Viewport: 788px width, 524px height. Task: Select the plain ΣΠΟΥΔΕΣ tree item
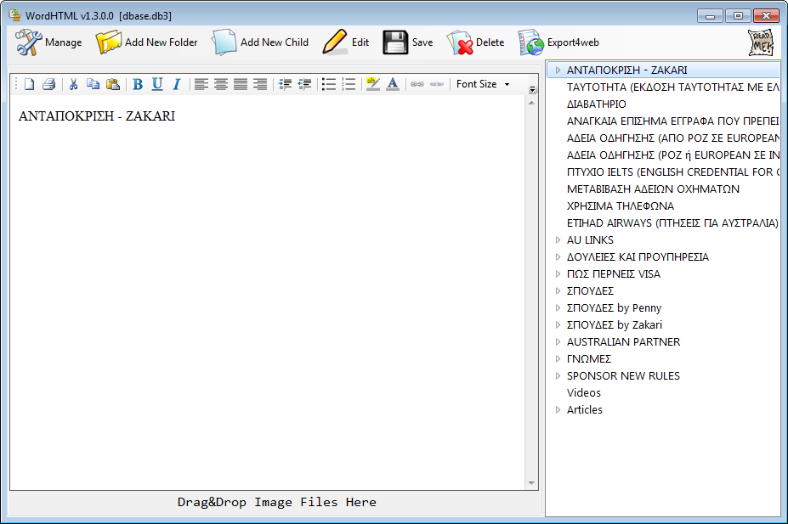[x=590, y=291]
